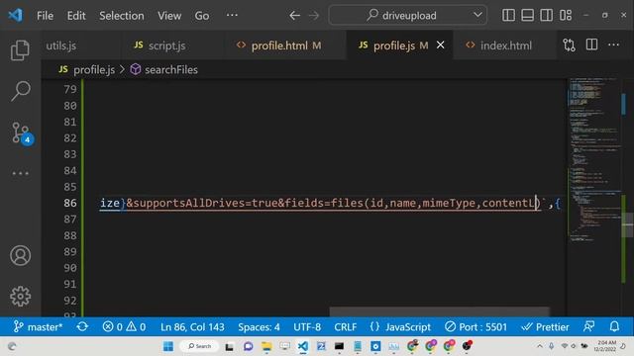Image resolution: width=634 pixels, height=356 pixels.
Task: Open changes compare icon in editor toolbar
Action: (x=569, y=45)
